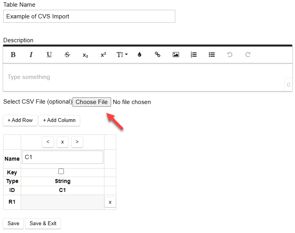This screenshot has height=233, width=295.
Task: Move column C1 left with < button
Action: point(48,142)
